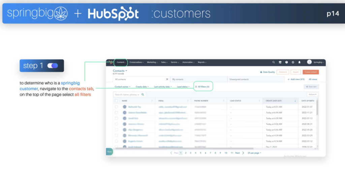
Task: Tick checkbox for the 4:39 AM contact row
Action: [116, 135]
